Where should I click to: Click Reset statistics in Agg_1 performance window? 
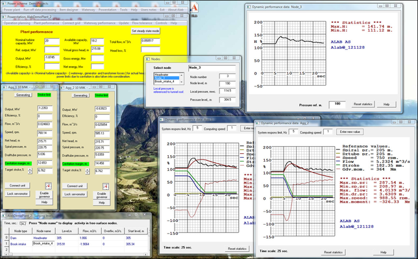(x=237, y=249)
